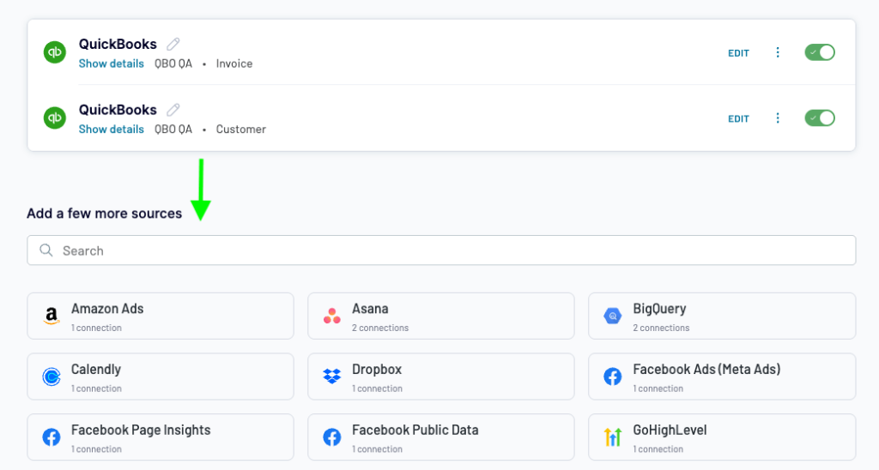Select the Facebook Public Data card
The width and height of the screenshot is (879, 470).
tap(441, 437)
